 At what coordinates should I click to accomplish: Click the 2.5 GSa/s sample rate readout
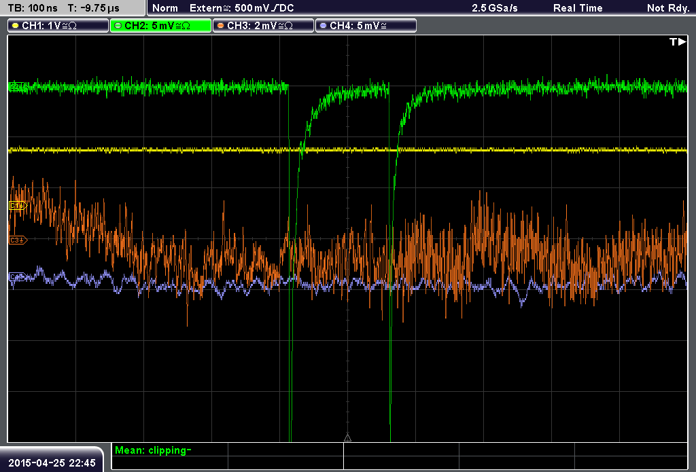(495, 8)
